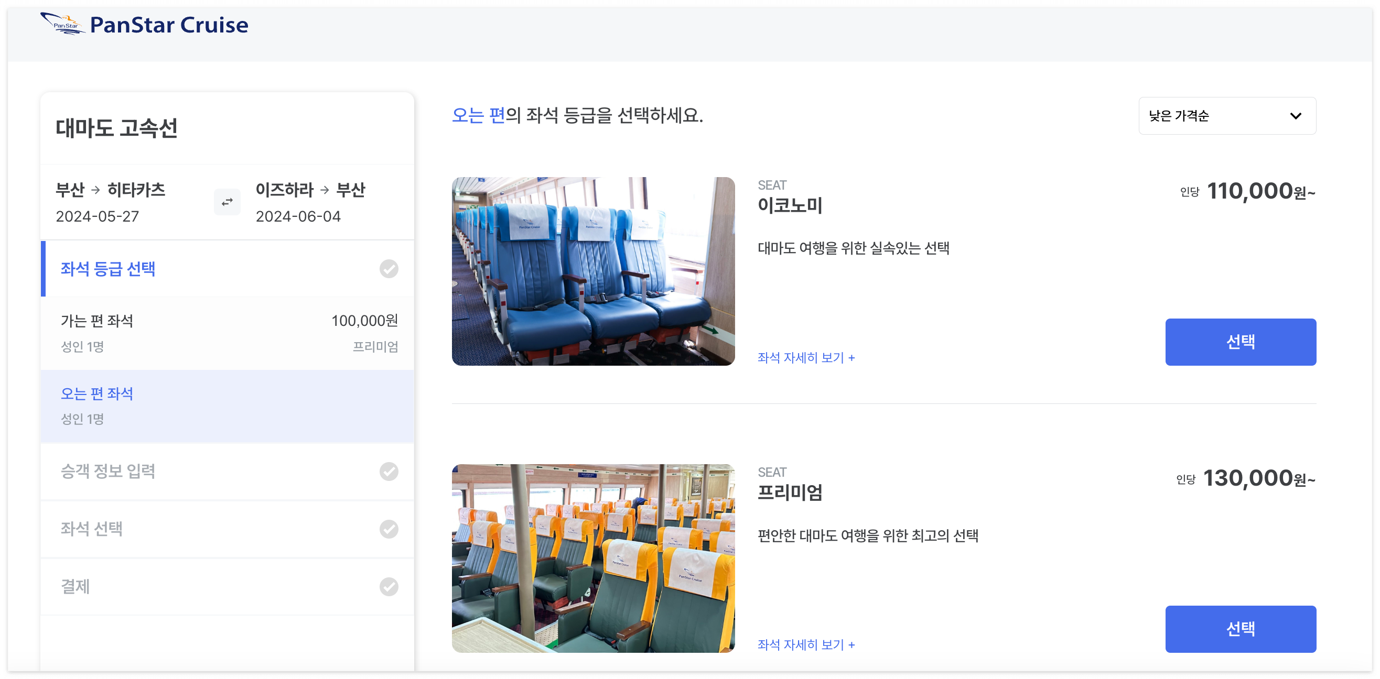The width and height of the screenshot is (1380, 679).
Task: Open the 낮은 가격순 sorting dropdown
Action: point(1227,116)
